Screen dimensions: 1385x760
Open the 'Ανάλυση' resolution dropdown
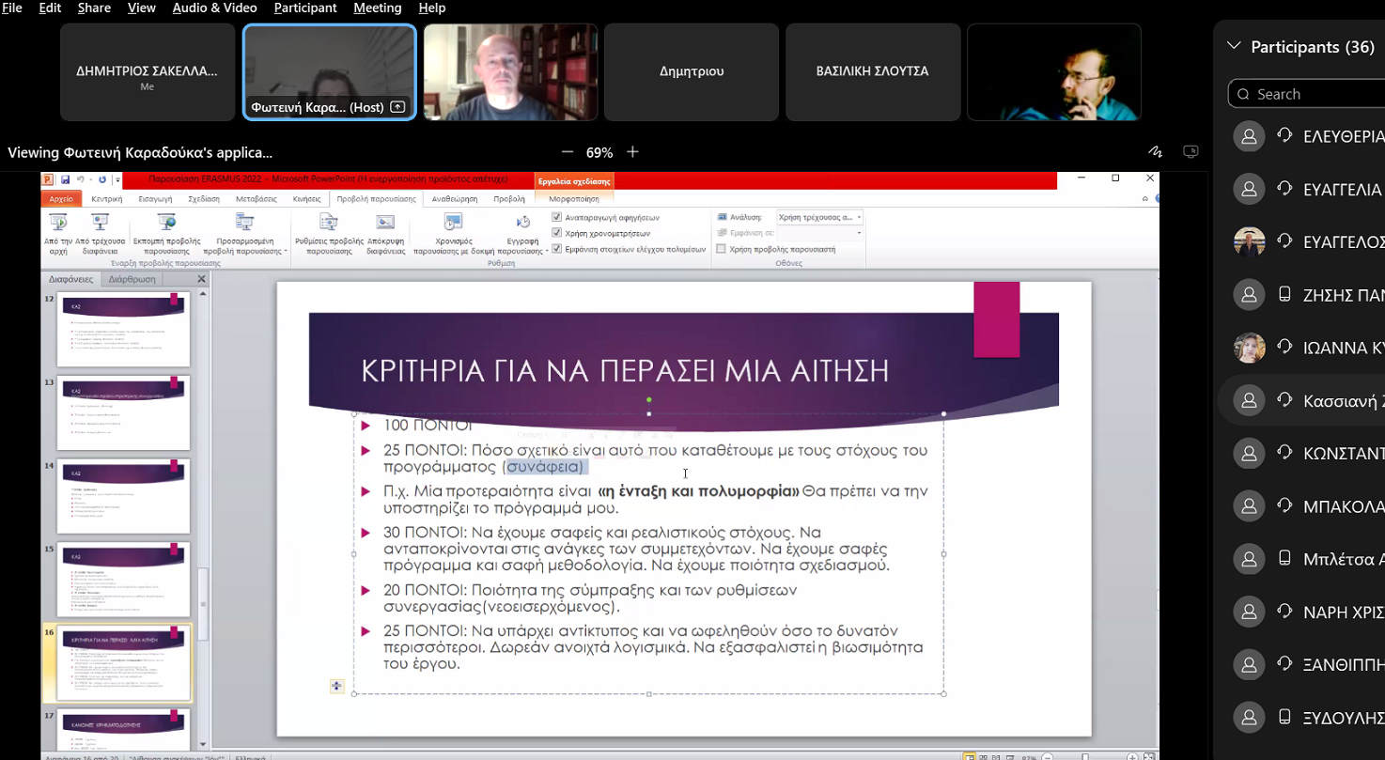(x=819, y=217)
